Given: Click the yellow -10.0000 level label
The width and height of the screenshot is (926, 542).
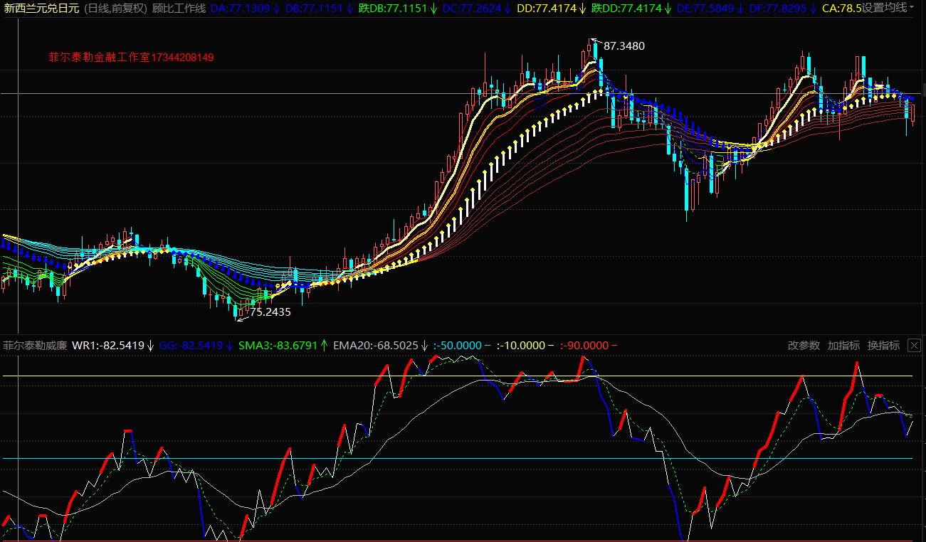Looking at the screenshot, I should click(x=521, y=346).
